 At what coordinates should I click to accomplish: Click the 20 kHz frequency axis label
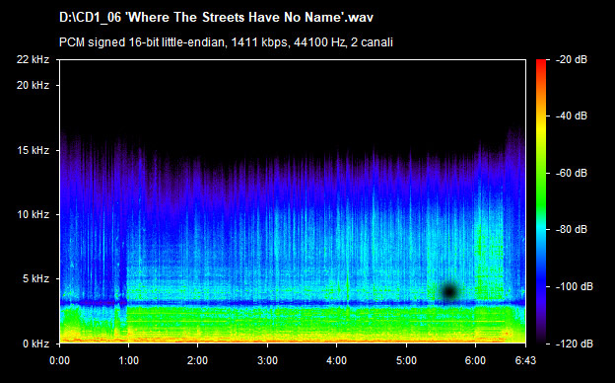click(x=33, y=85)
